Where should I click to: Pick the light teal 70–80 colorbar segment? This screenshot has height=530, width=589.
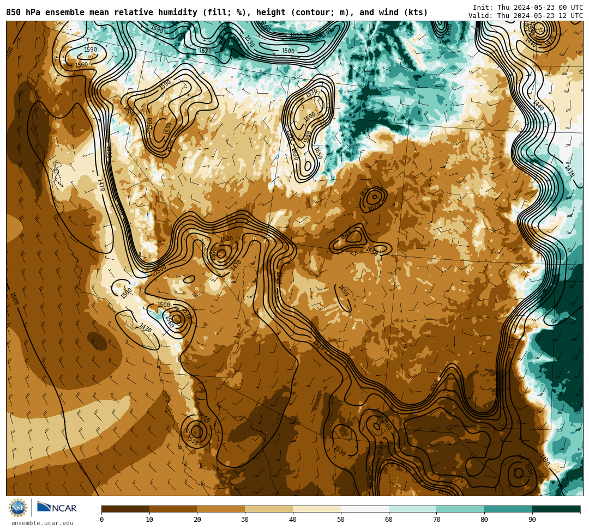click(x=460, y=509)
